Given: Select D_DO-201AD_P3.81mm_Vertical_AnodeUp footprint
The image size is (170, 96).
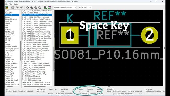Looking at the screenshot, I should (x=36, y=19).
